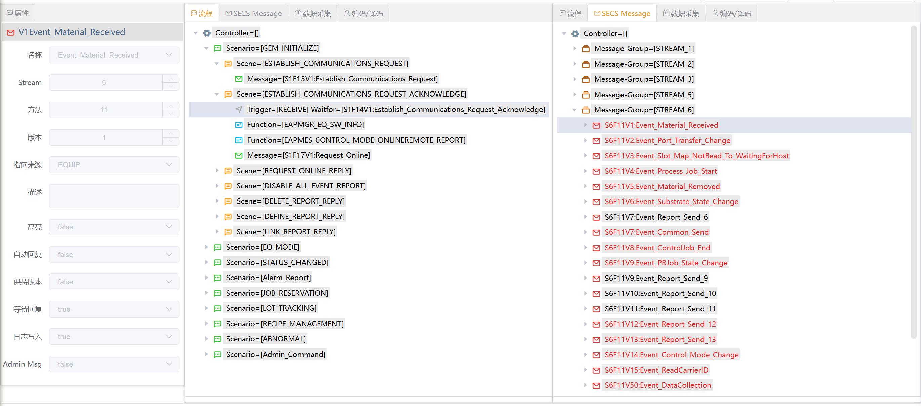Select S6F11V5:Event_Material_Removed row
The width and height of the screenshot is (921, 406).
click(662, 186)
